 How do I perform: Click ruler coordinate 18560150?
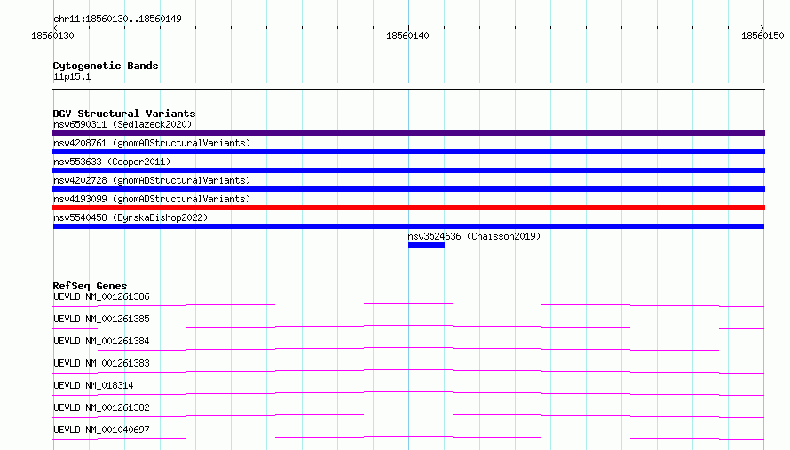tap(762, 36)
